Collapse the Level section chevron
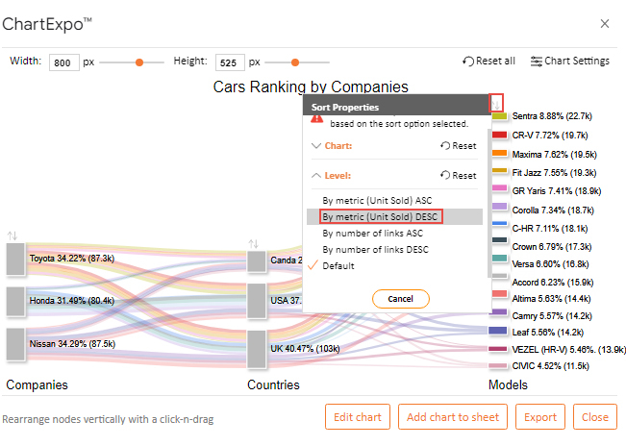 (x=316, y=176)
